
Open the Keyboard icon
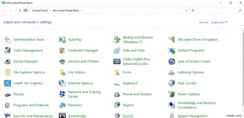(117, 84)
